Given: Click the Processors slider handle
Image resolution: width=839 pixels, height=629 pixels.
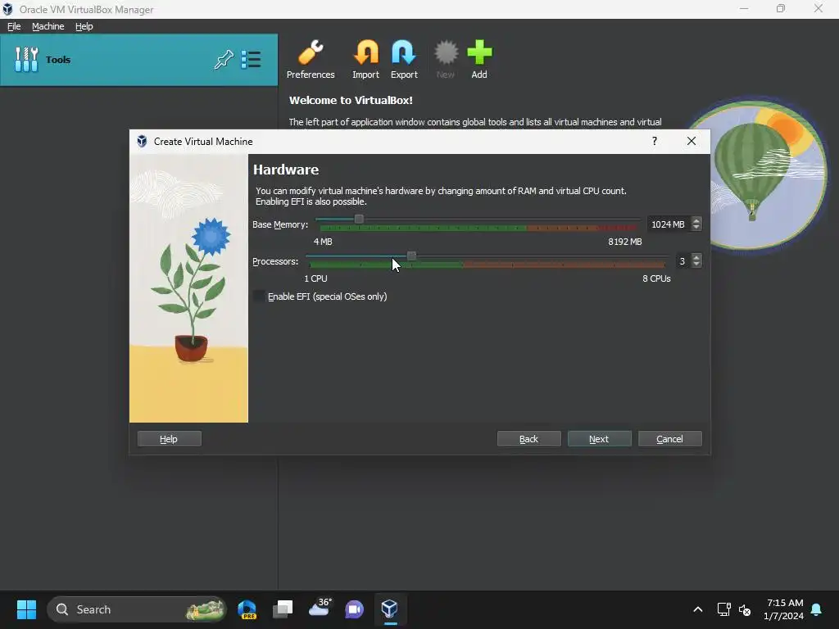Looking at the screenshot, I should (411, 256).
